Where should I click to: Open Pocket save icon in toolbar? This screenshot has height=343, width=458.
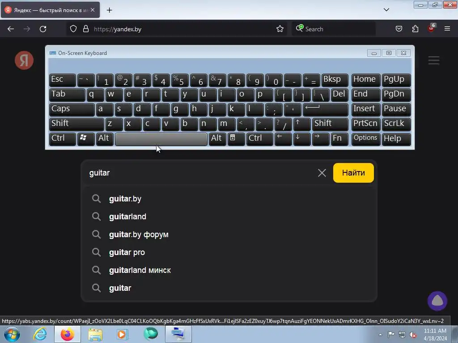tap(399, 29)
